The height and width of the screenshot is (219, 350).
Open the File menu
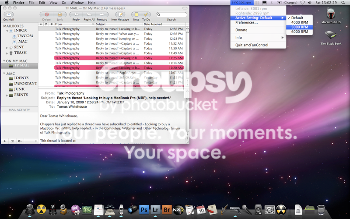[31, 3]
